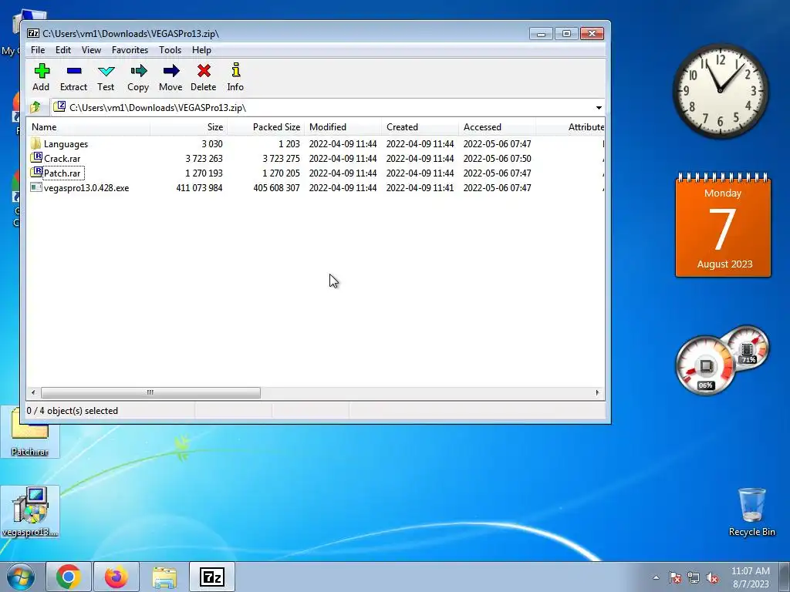Click the muted volume tray icon
Viewport: 790px width, 592px height.
tap(712, 577)
